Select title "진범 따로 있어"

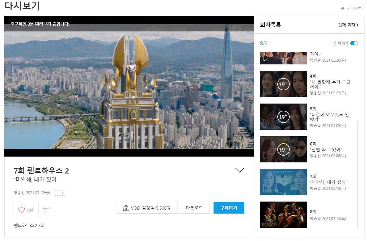click(326, 149)
